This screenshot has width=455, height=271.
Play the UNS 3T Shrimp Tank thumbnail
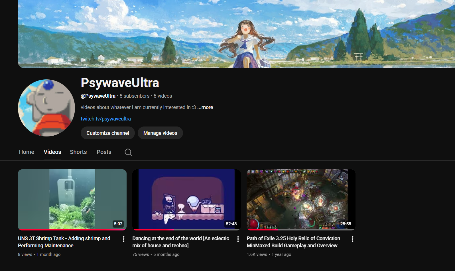[72, 199]
